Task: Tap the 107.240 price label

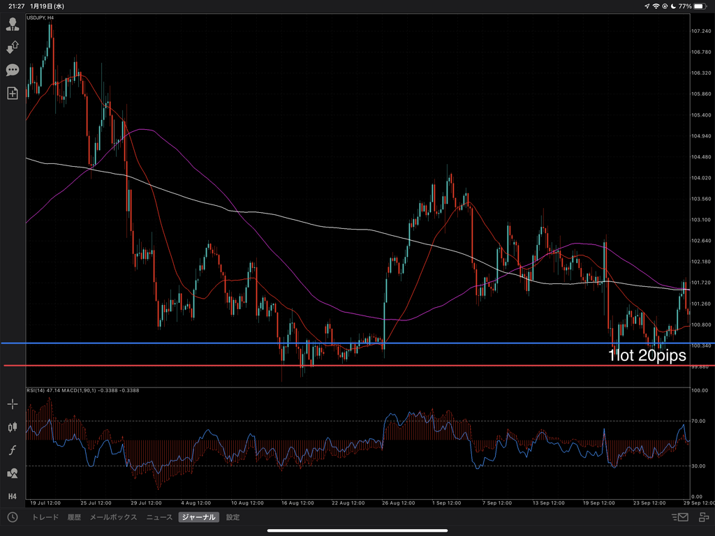Action: point(701,31)
